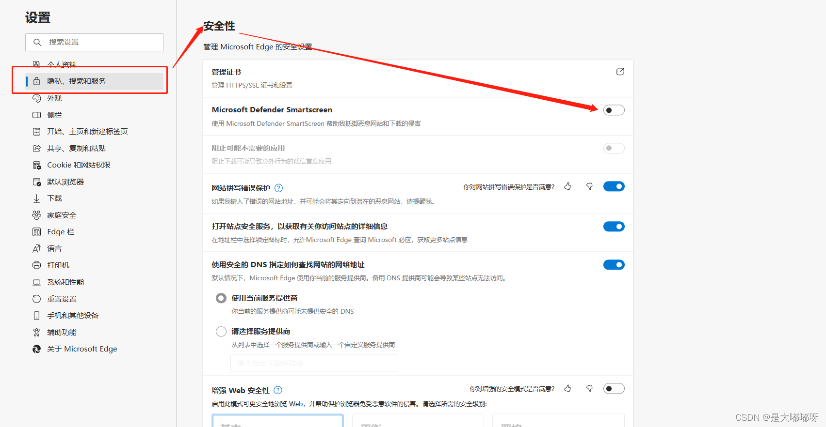Click the 重置设置 reset icon
This screenshot has width=826, height=427.
click(36, 299)
